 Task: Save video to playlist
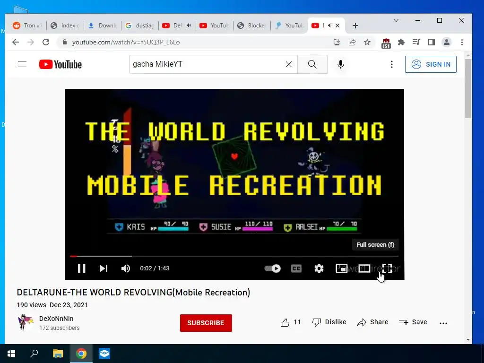click(x=413, y=322)
